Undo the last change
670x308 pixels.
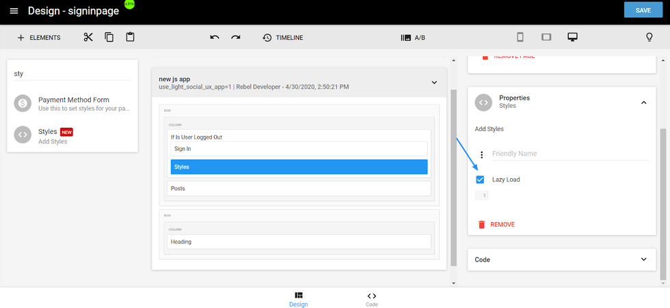[x=215, y=38]
